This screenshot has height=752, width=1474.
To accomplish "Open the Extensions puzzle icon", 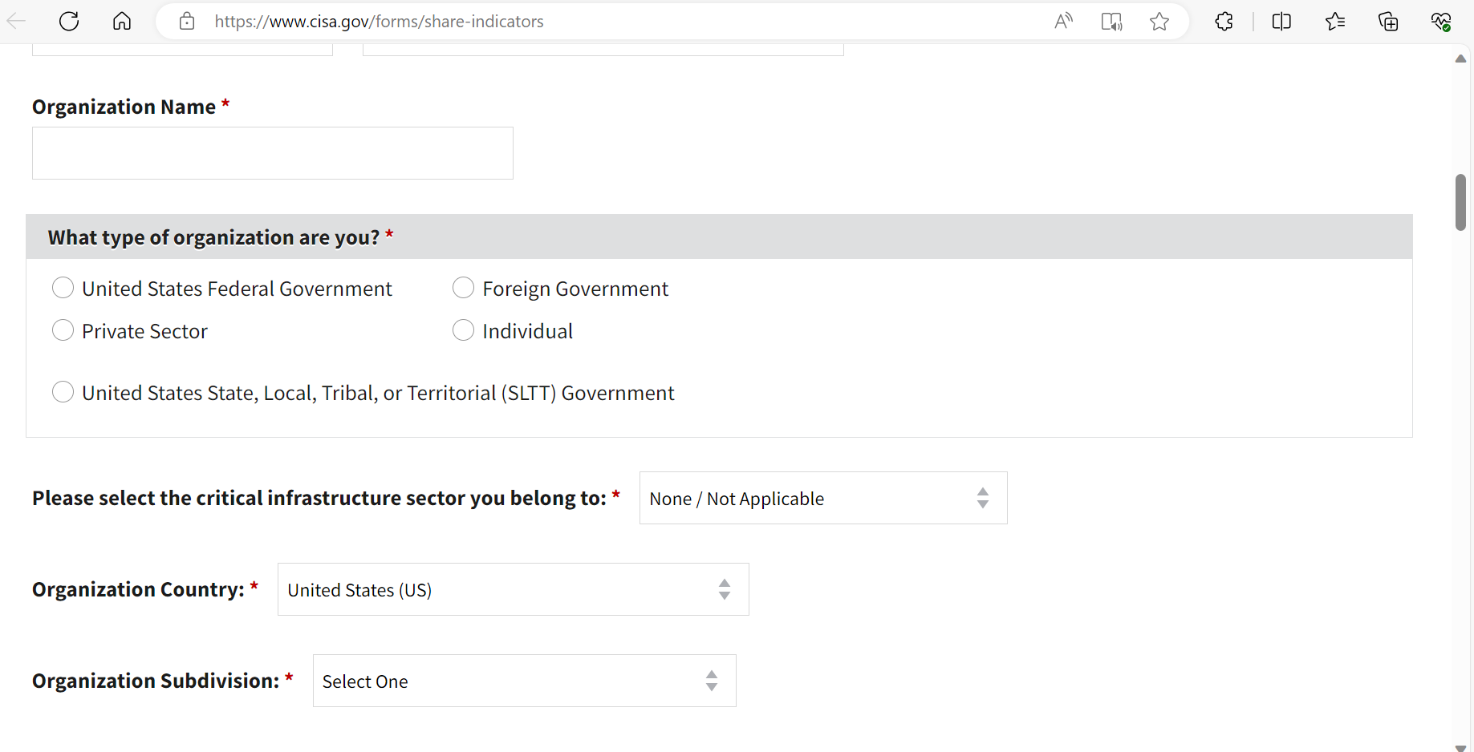I will click(1224, 22).
